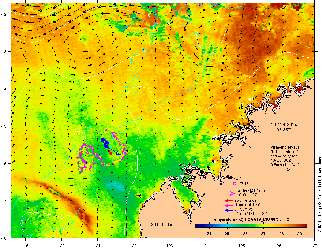Click the 'Argo' legend label
The image size is (322, 249).
[x=244, y=183]
